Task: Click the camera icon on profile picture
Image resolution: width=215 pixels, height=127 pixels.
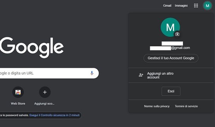Action: tap(177, 34)
